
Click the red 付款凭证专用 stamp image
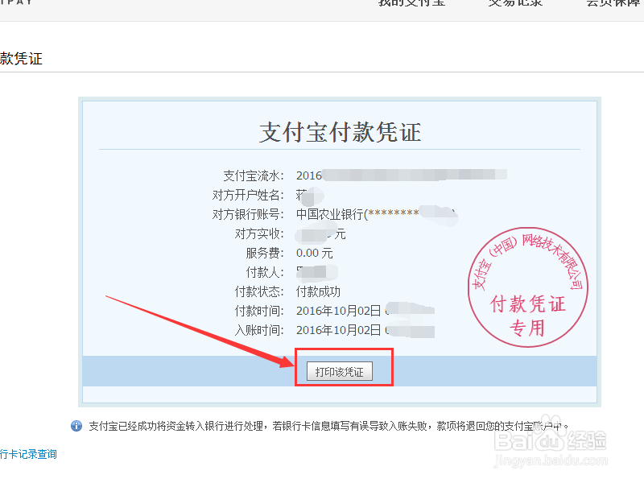point(528,287)
